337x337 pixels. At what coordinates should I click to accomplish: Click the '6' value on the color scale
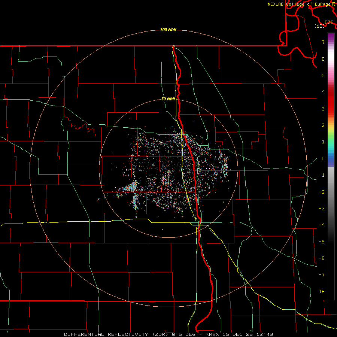[x=323, y=59]
